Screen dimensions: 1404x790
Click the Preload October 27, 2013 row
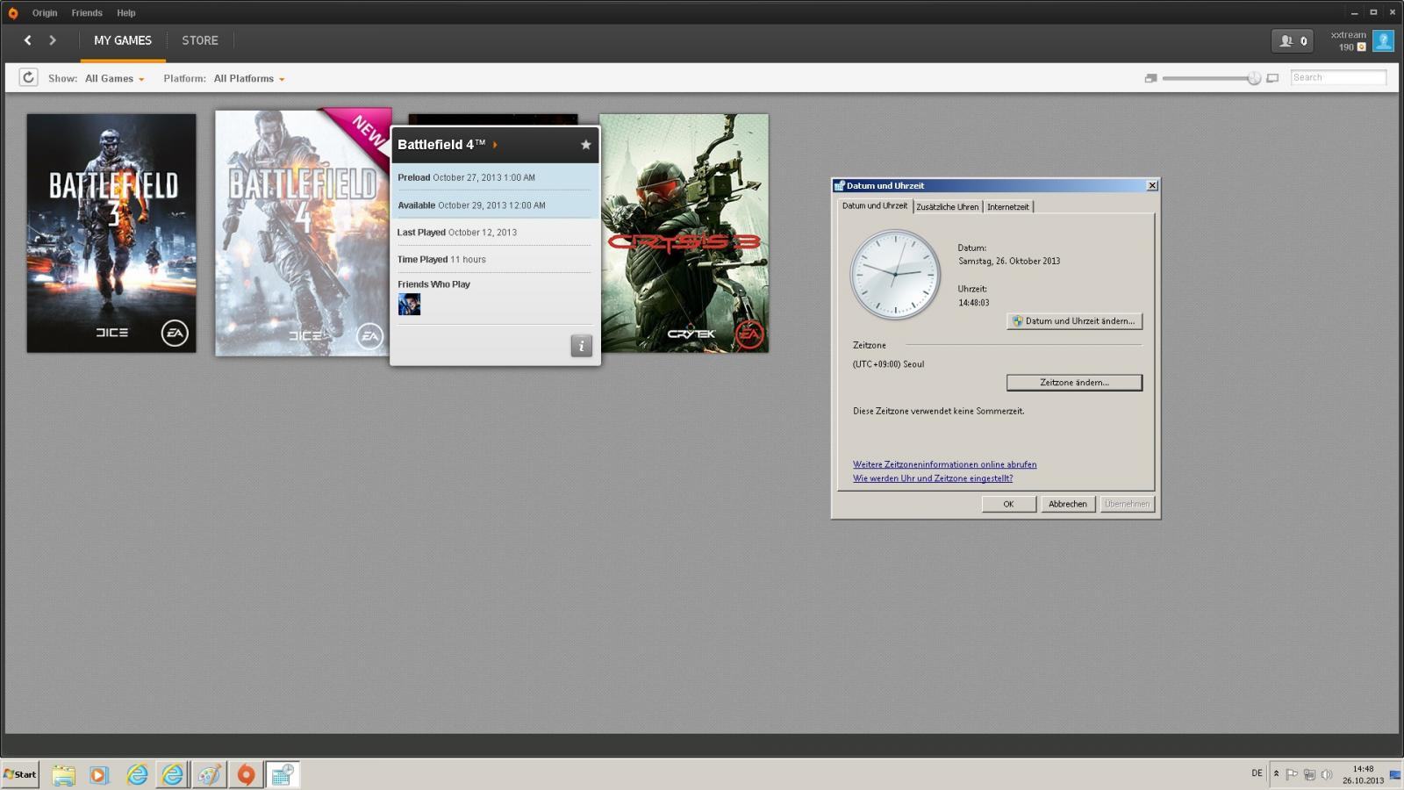point(495,177)
